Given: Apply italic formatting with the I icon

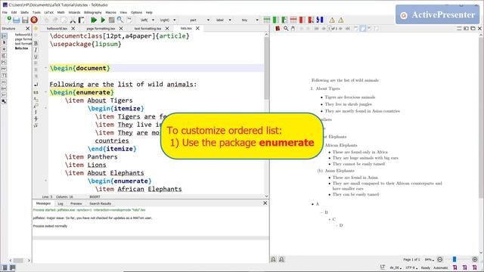Looking at the screenshot, I should [36, 50].
